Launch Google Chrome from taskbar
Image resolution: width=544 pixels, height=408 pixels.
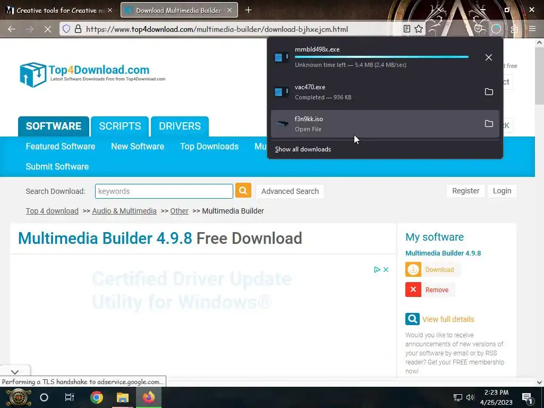[97, 397]
